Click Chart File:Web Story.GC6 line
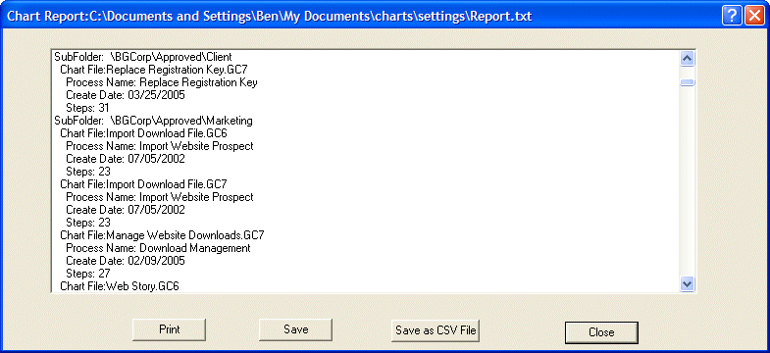Image resolution: width=770 pixels, height=353 pixels. [120, 286]
